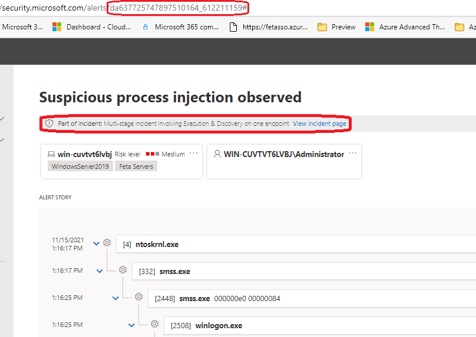Collapse the winlogon.exe tree node
The height and width of the screenshot is (337, 476).
(x=131, y=325)
